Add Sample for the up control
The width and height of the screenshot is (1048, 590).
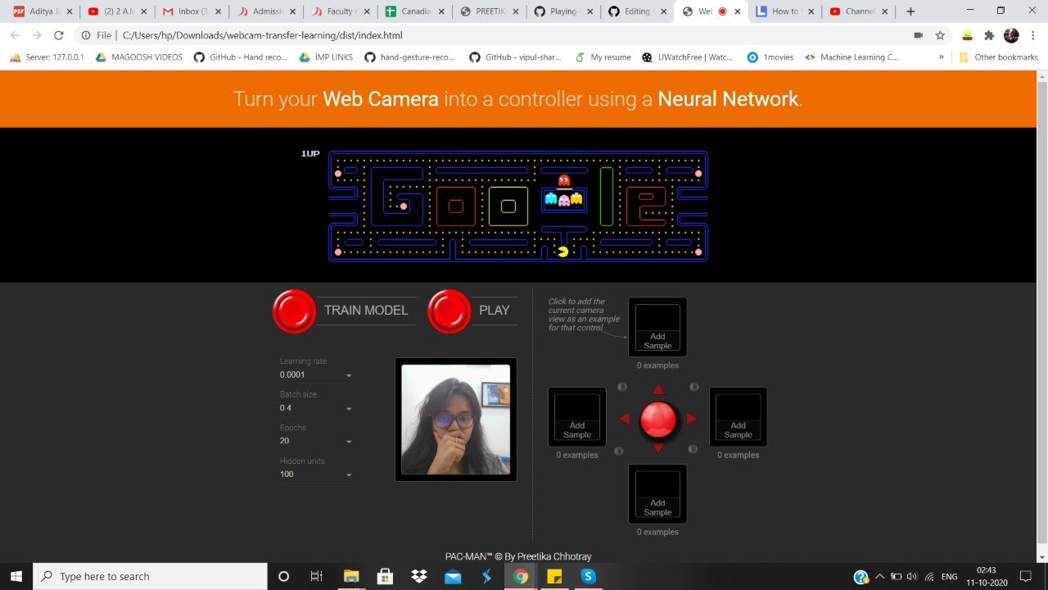coord(657,328)
